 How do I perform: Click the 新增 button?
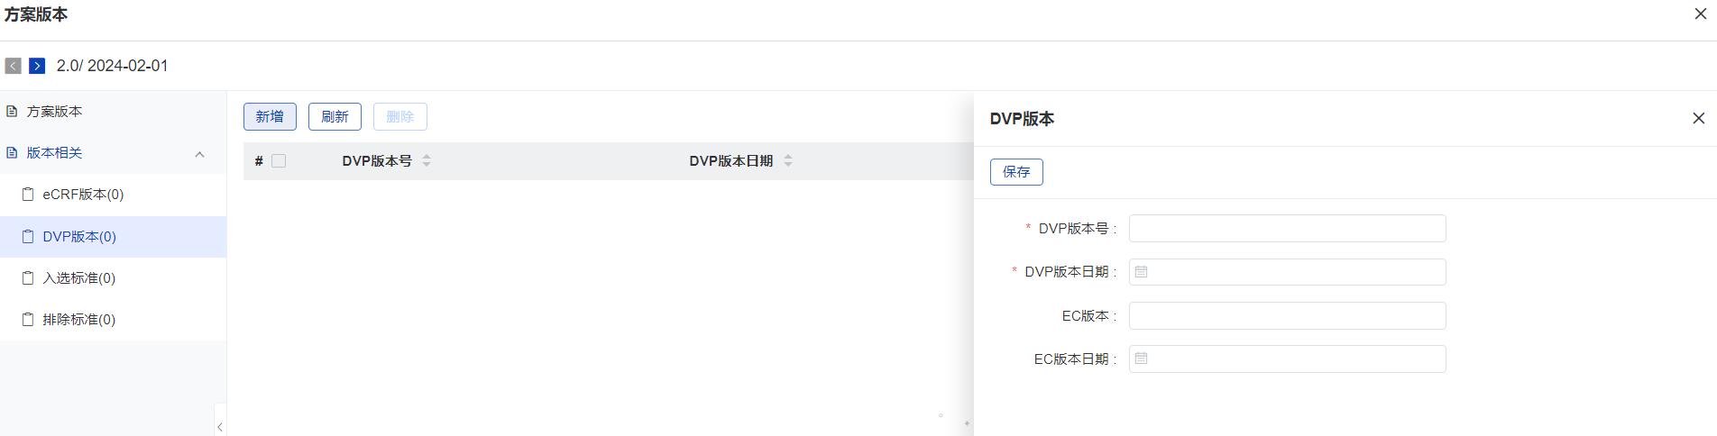(x=270, y=116)
